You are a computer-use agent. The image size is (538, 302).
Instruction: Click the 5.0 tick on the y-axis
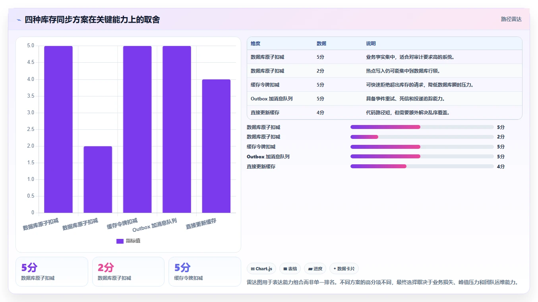click(31, 46)
